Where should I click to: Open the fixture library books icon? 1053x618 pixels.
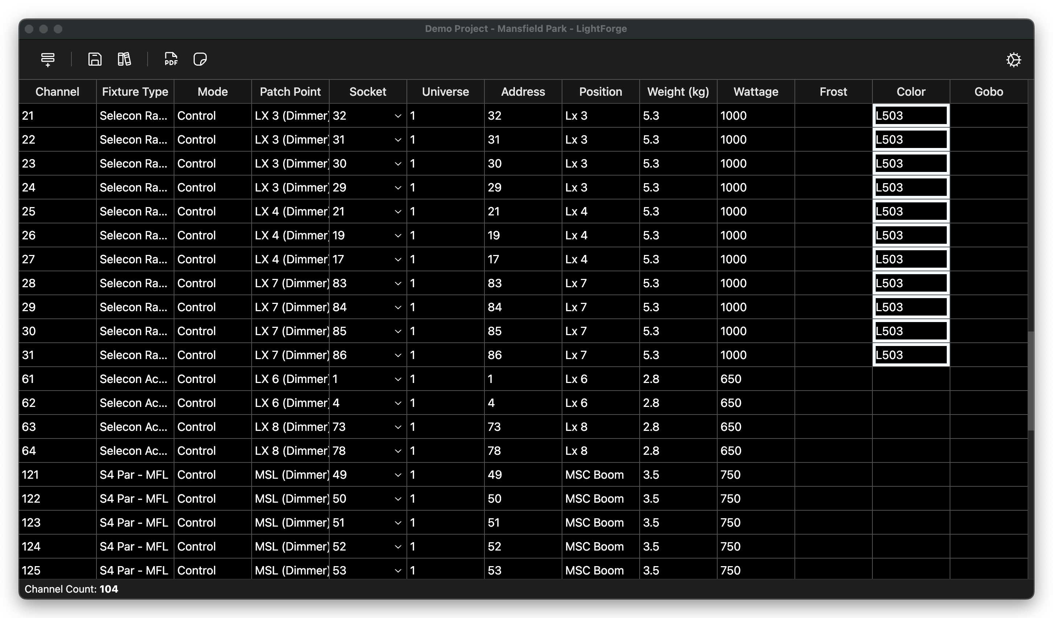[x=124, y=59]
